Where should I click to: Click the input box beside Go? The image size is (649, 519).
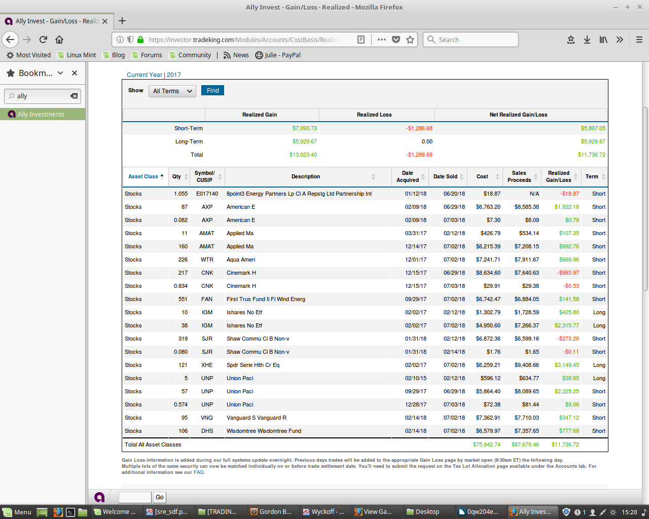135,497
